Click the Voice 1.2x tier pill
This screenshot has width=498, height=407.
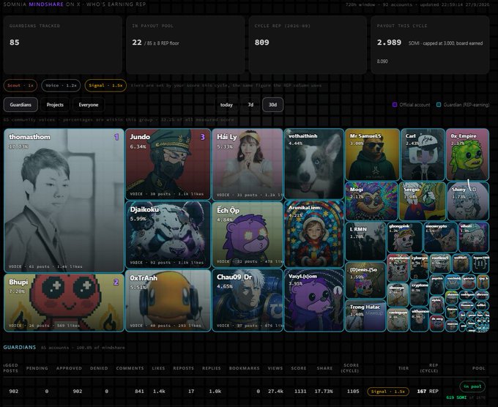(x=61, y=86)
